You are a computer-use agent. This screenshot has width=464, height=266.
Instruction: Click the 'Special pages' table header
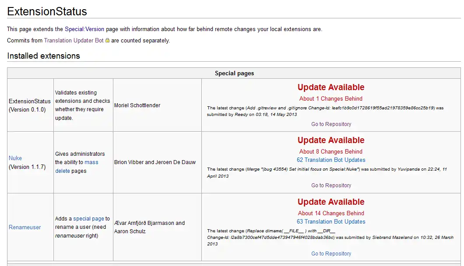pyautogui.click(x=234, y=73)
